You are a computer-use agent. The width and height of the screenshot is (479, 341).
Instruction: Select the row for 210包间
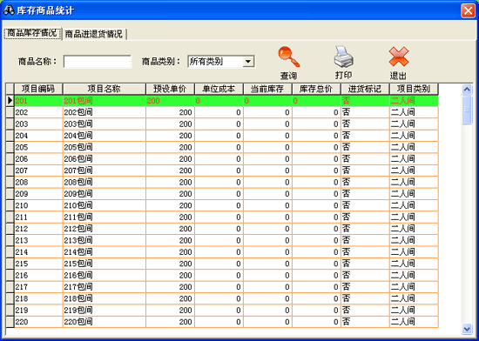pos(226,205)
